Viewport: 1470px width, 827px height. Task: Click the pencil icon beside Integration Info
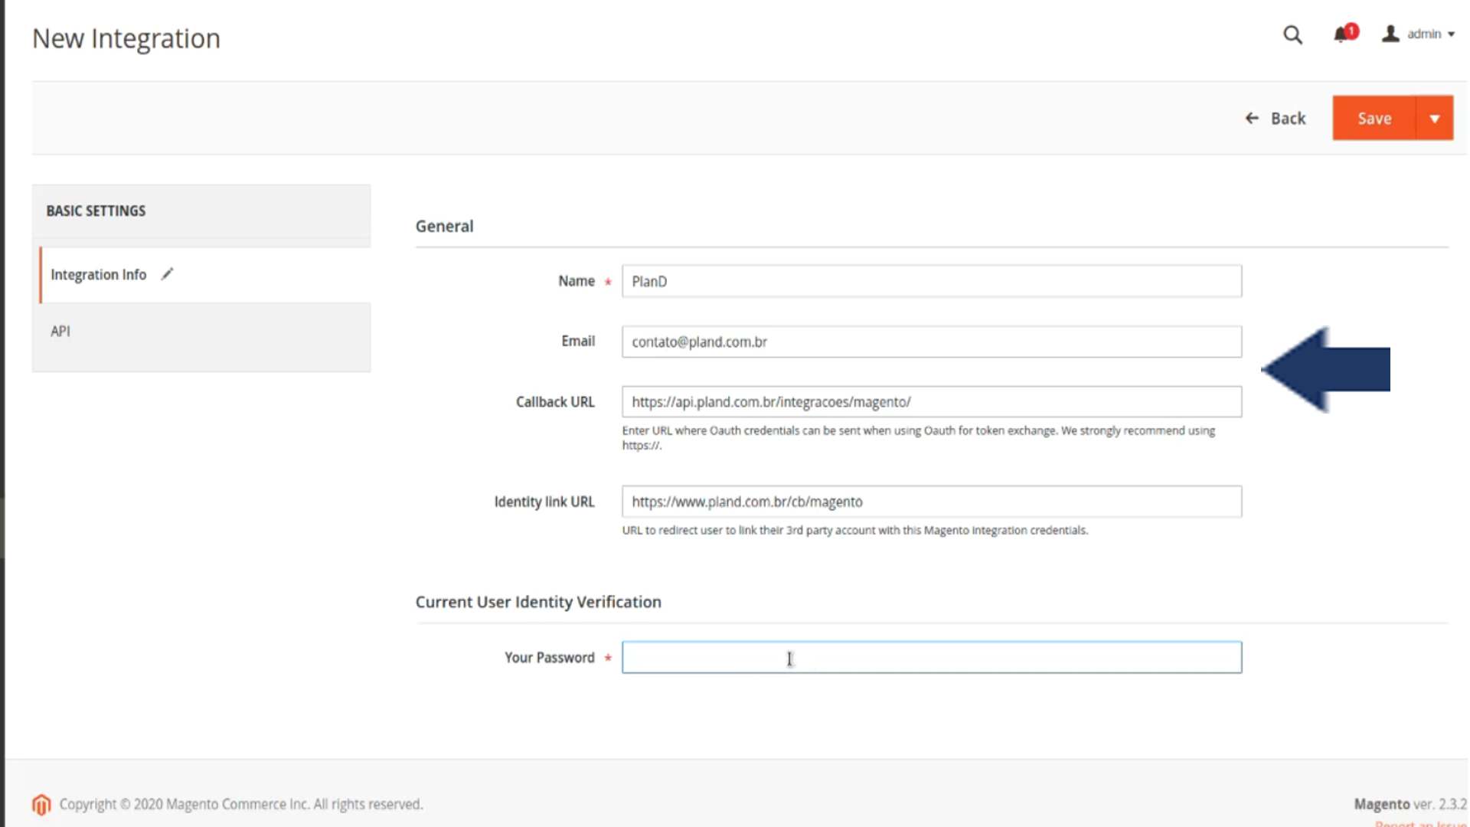point(167,274)
